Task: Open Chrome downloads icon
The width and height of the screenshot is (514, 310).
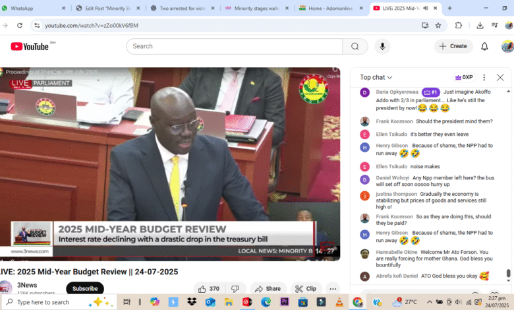Action: pos(480,25)
